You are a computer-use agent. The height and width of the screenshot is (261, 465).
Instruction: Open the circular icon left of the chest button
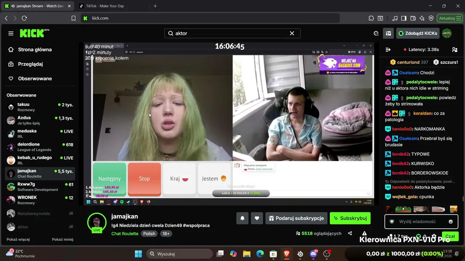376,33
